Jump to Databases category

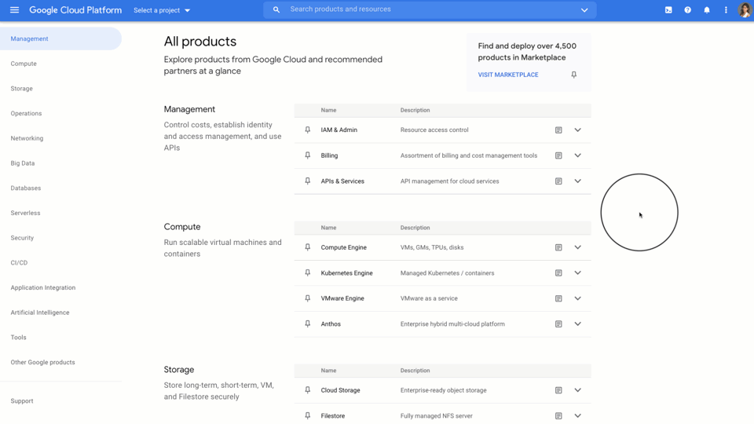click(25, 188)
